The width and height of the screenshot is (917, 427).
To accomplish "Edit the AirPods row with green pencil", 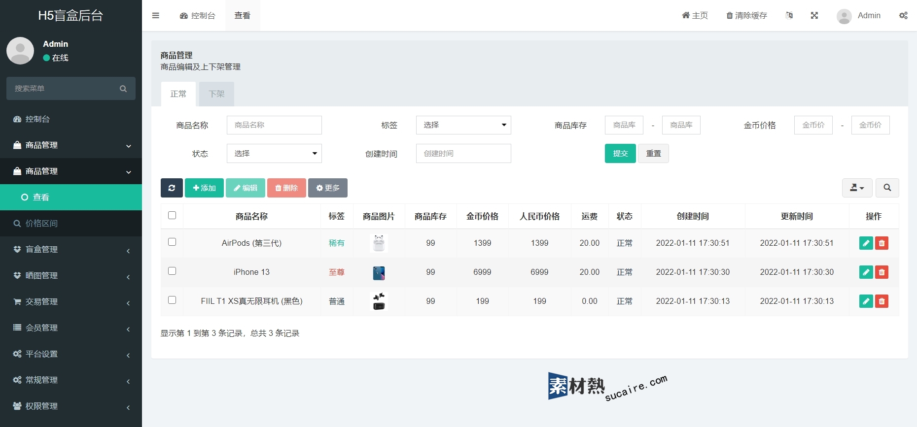I will (x=866, y=243).
